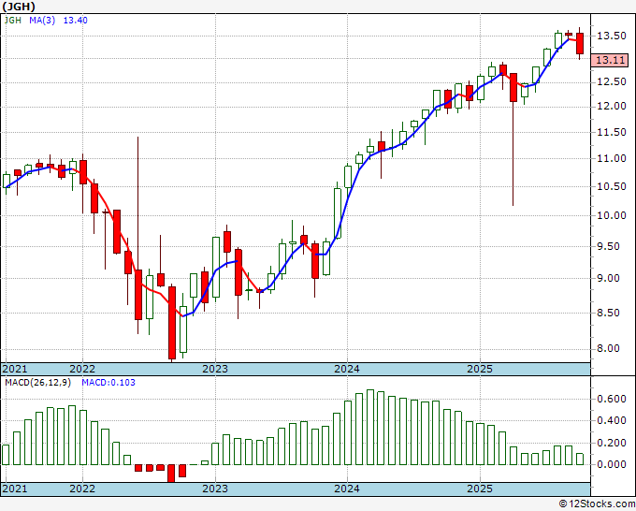636x511 pixels.
Task: Click the last red candlestick near 13.11
Action: point(580,43)
